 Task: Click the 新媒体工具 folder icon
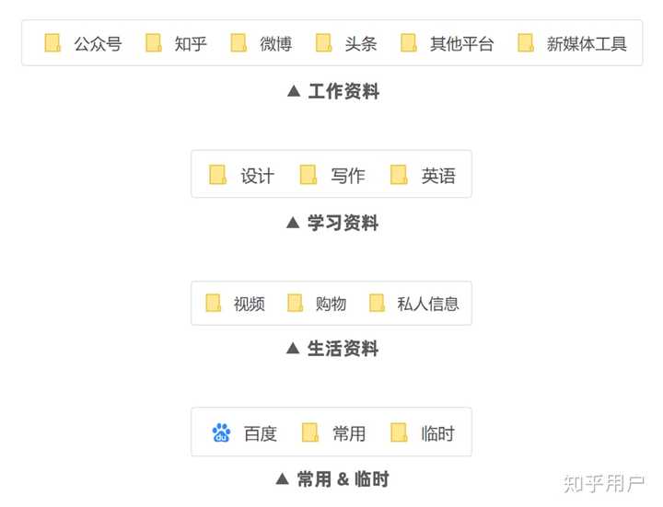coord(526,43)
